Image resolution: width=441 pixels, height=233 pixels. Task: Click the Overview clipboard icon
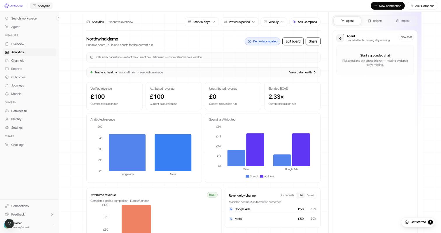(7, 44)
